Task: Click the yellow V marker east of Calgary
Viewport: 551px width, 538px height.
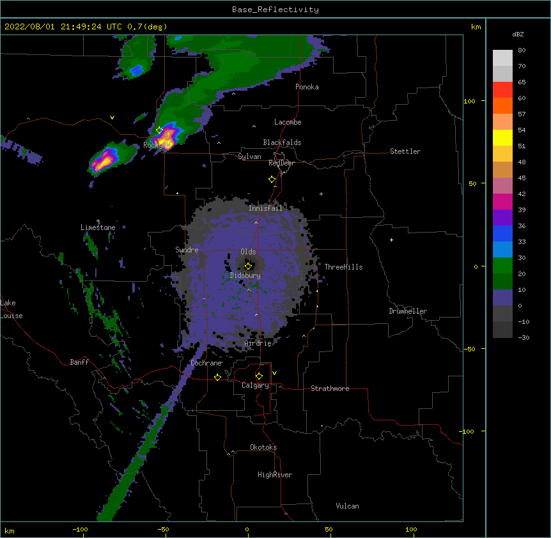Action: point(274,373)
